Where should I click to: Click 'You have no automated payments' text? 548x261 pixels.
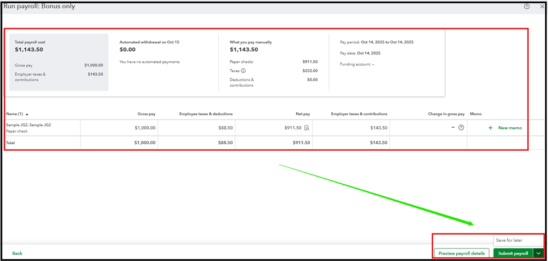[150, 62]
